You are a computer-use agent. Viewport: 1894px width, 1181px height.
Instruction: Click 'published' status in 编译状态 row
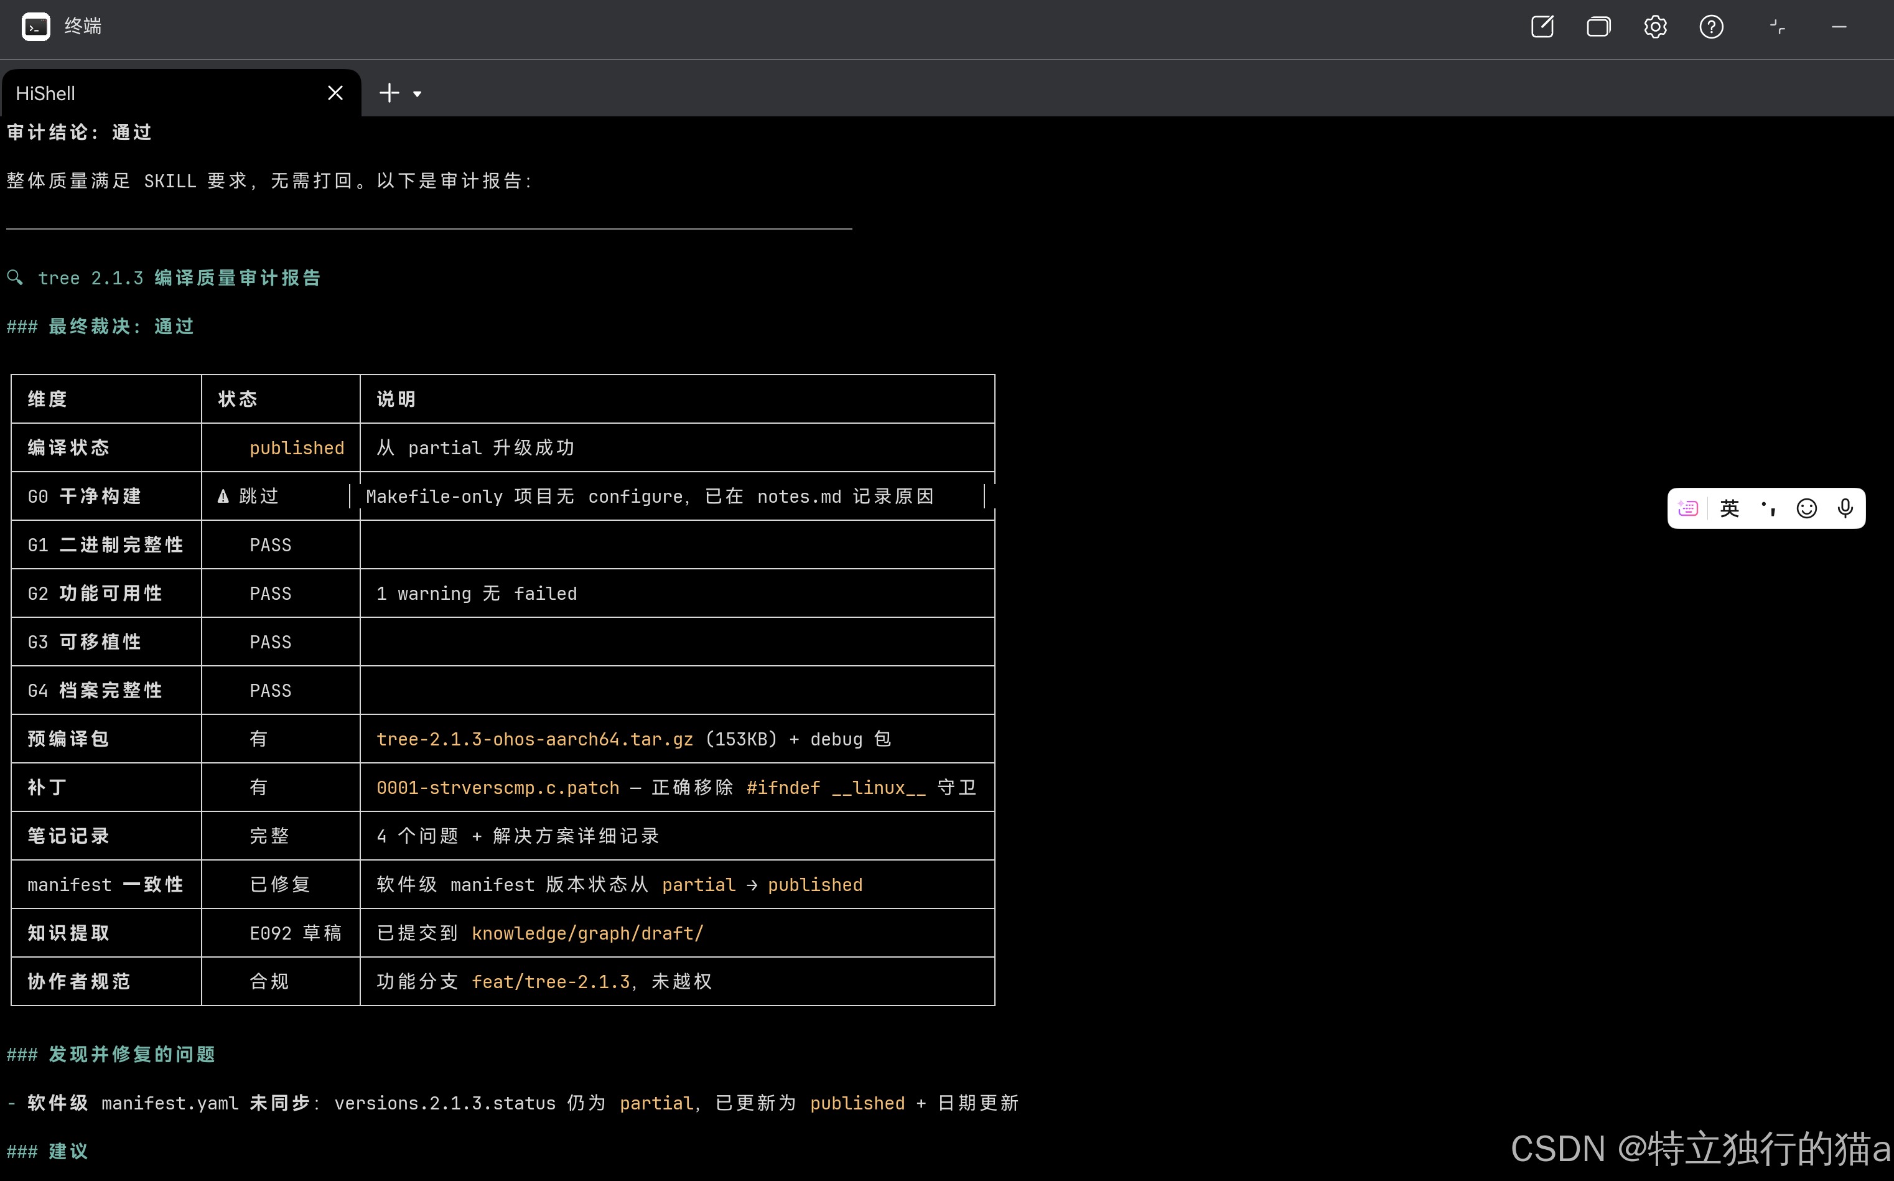coord(297,447)
